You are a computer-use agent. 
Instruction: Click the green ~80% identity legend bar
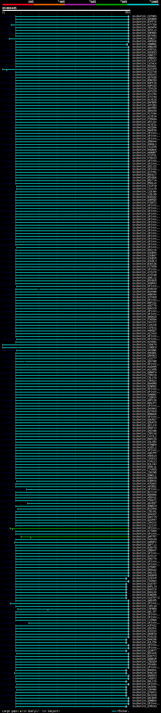tap(112, 5)
